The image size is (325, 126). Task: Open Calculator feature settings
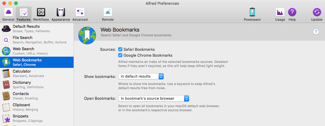pyautogui.click(x=37, y=73)
